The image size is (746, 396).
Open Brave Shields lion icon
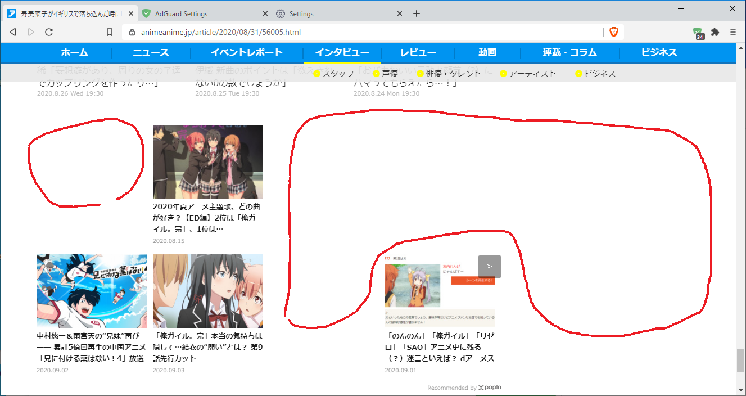pyautogui.click(x=613, y=32)
